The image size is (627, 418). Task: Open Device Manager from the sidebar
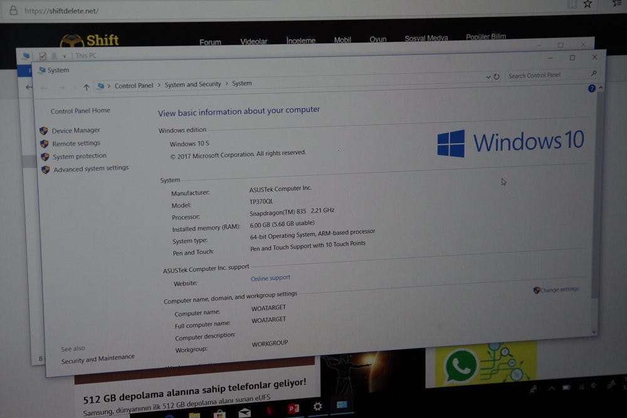tap(76, 130)
